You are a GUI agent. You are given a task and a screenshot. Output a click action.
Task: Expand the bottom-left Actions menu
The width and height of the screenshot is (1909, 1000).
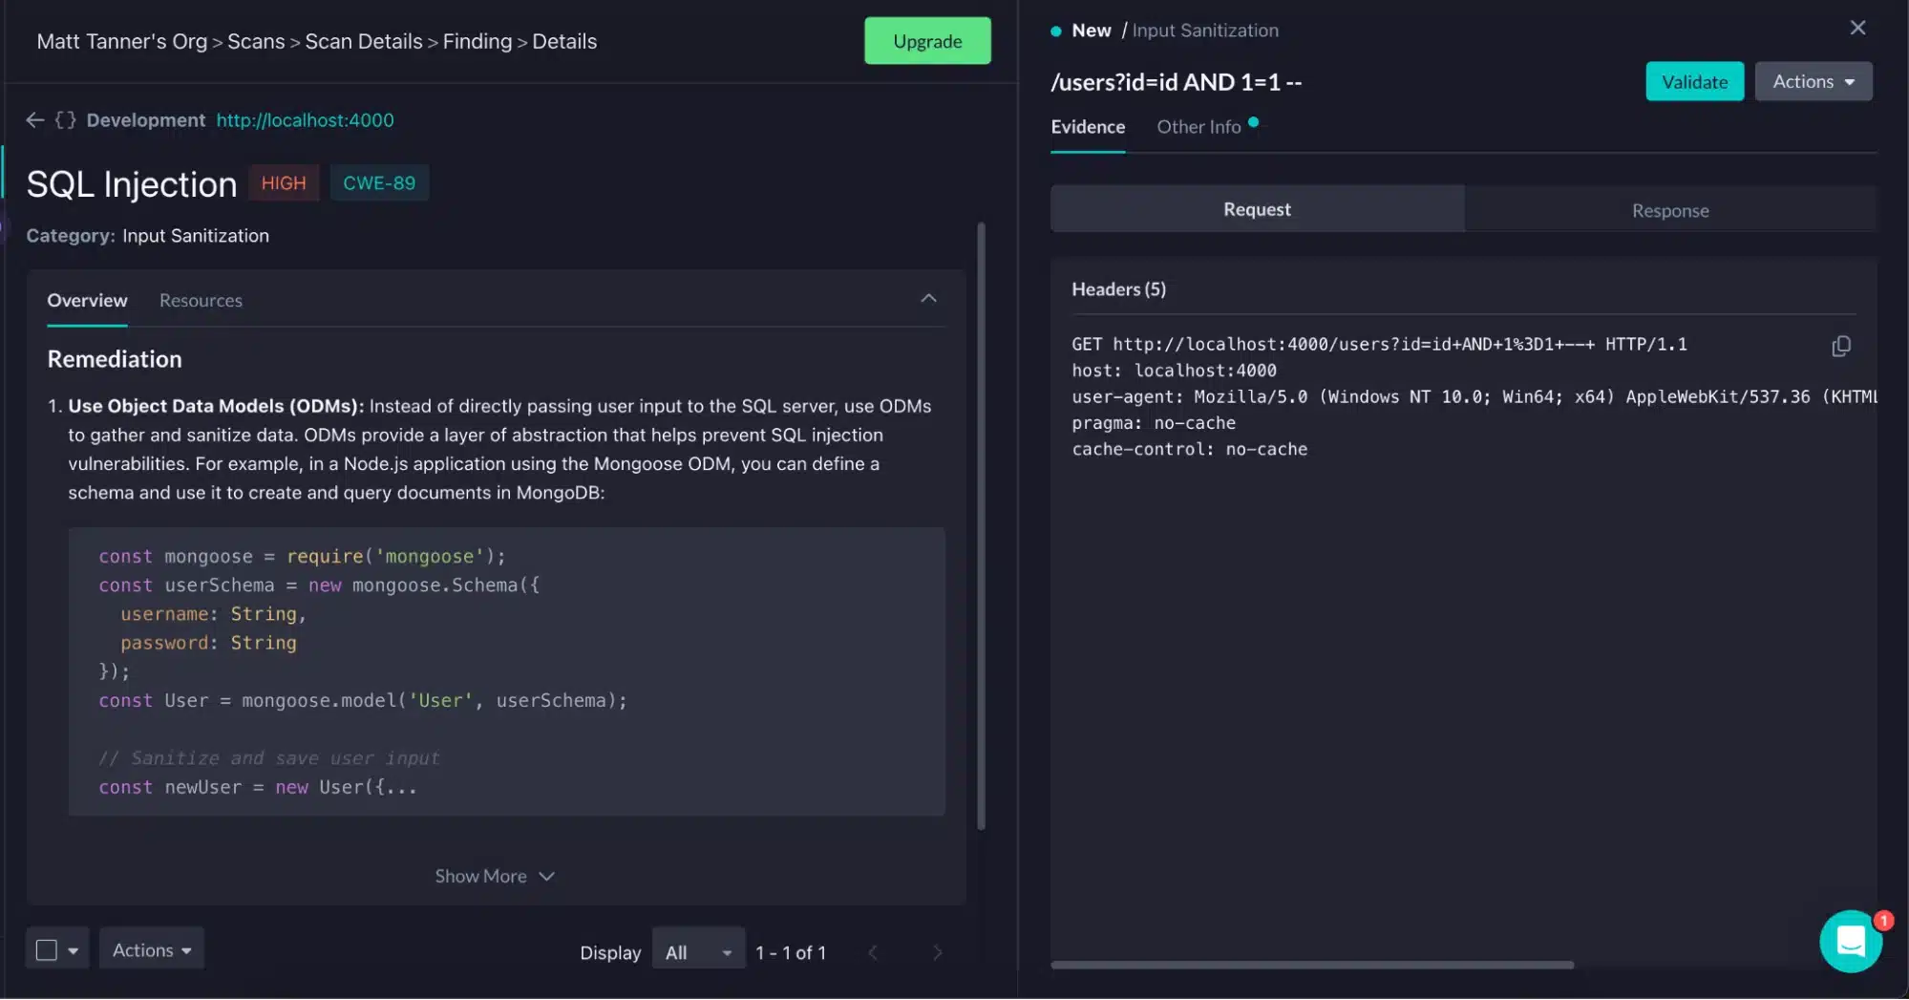pos(152,950)
